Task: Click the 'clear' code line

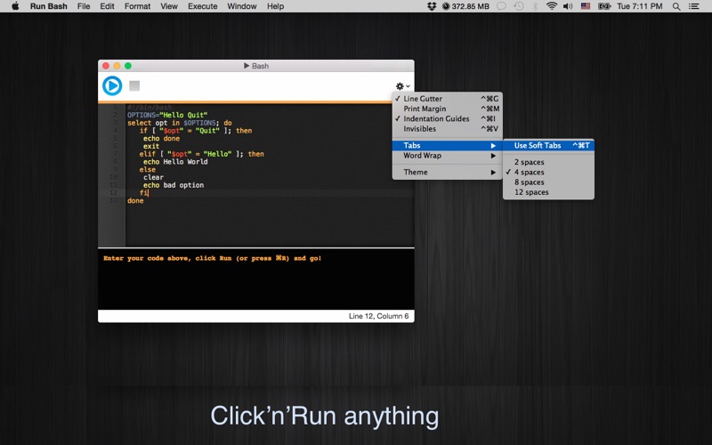Action: pos(153,177)
